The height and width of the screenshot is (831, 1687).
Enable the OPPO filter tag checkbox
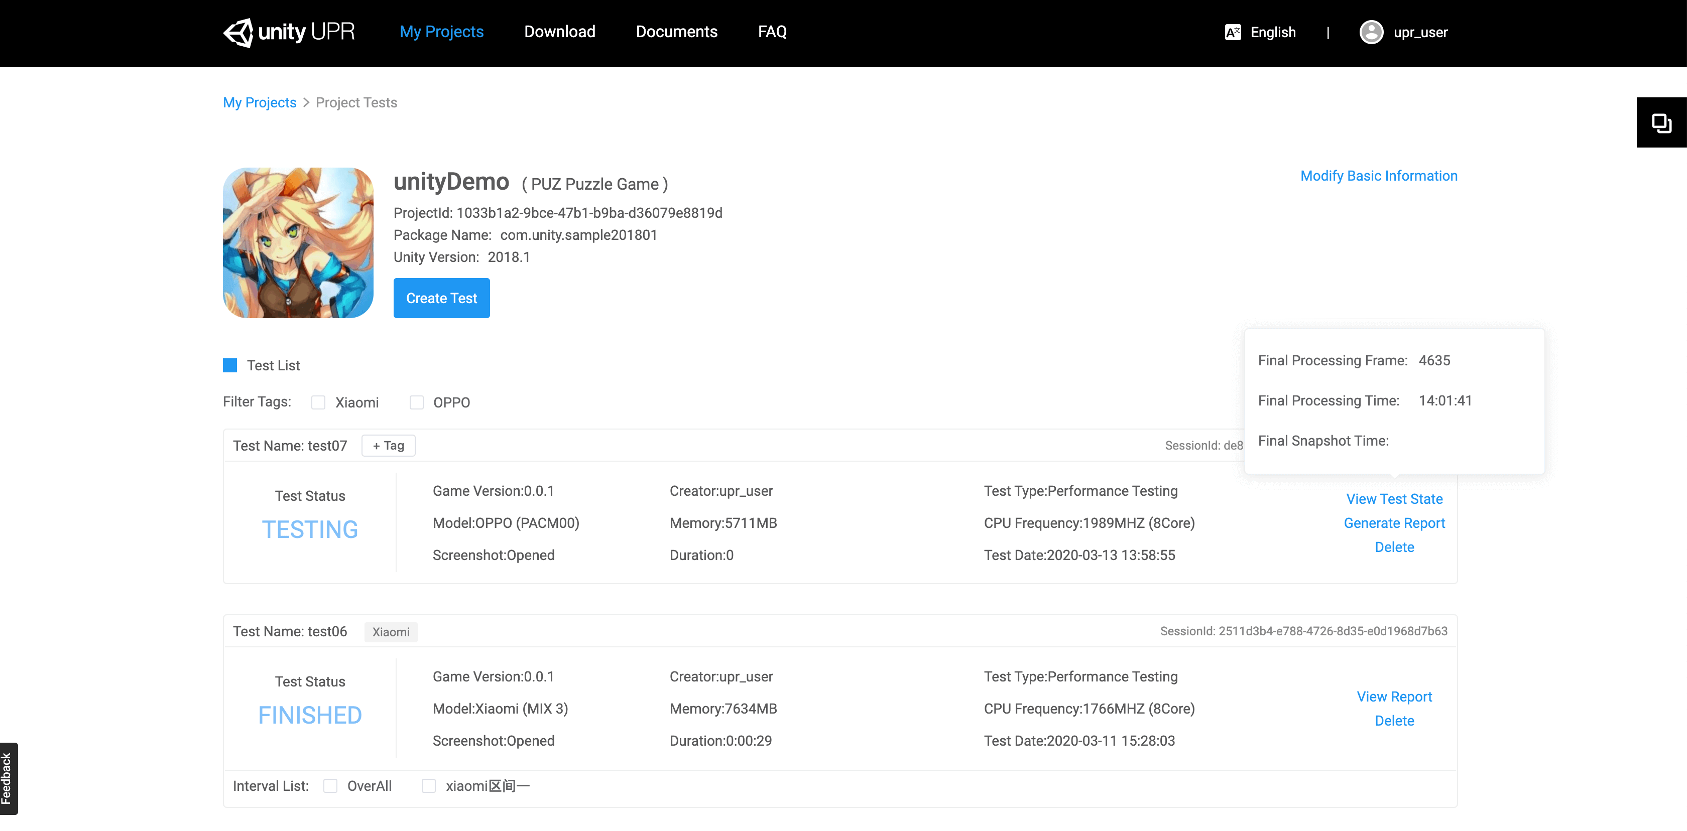coord(417,402)
